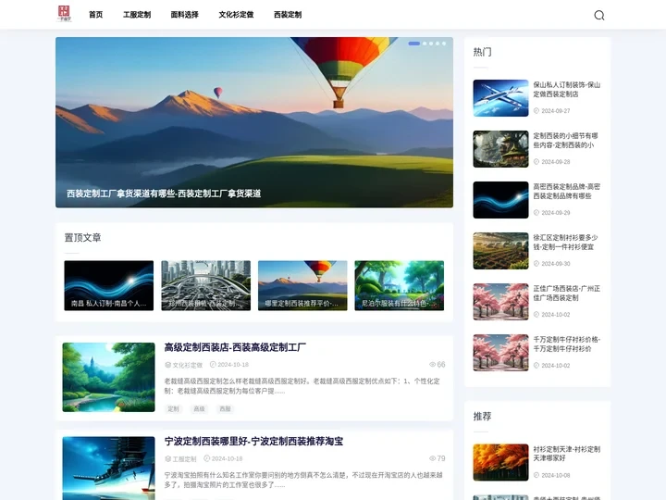Image resolution: width=666 pixels, height=500 pixels.
Task: Open pinned card 哪里定制西装推荐平价
Action: pos(302,285)
